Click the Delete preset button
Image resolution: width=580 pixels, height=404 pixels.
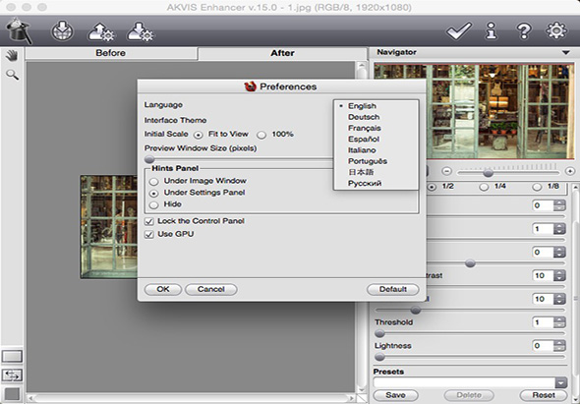[x=469, y=395]
